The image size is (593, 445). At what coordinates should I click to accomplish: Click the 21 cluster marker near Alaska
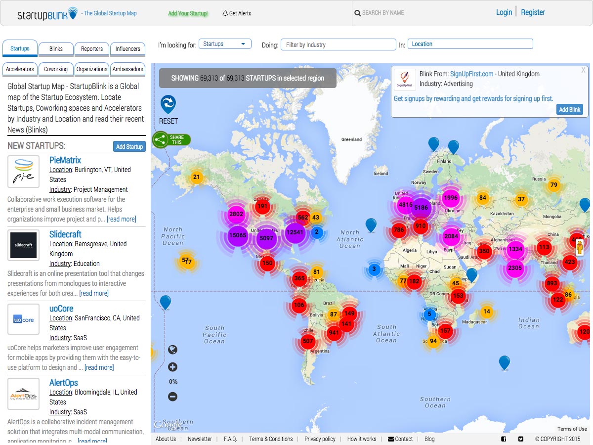coord(197,177)
